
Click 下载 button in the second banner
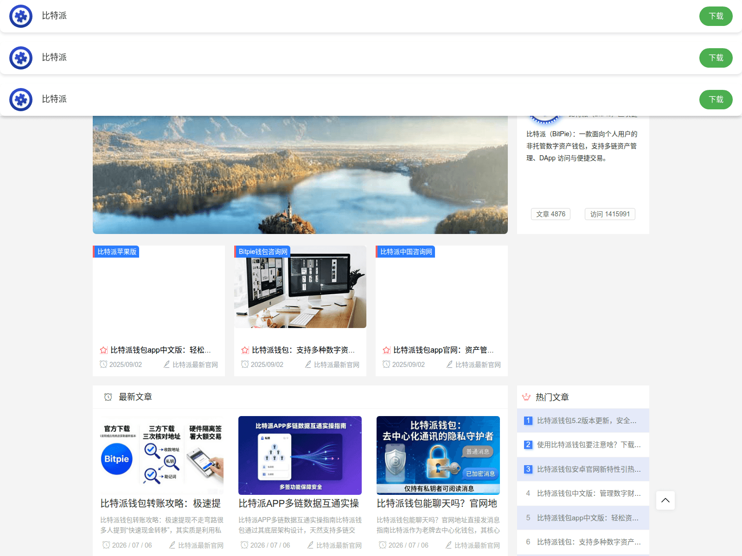point(716,58)
